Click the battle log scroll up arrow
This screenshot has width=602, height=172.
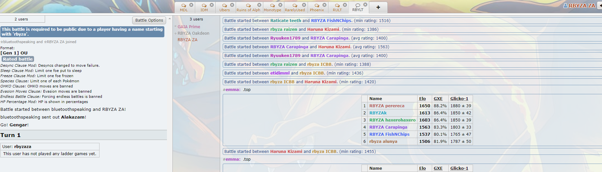pos(170,18)
